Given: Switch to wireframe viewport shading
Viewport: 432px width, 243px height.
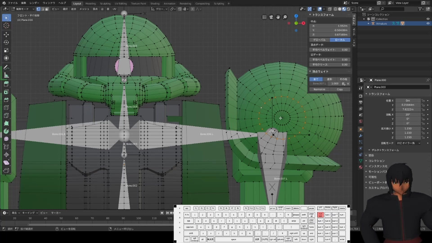Looking at the screenshot, I should coord(335,9).
